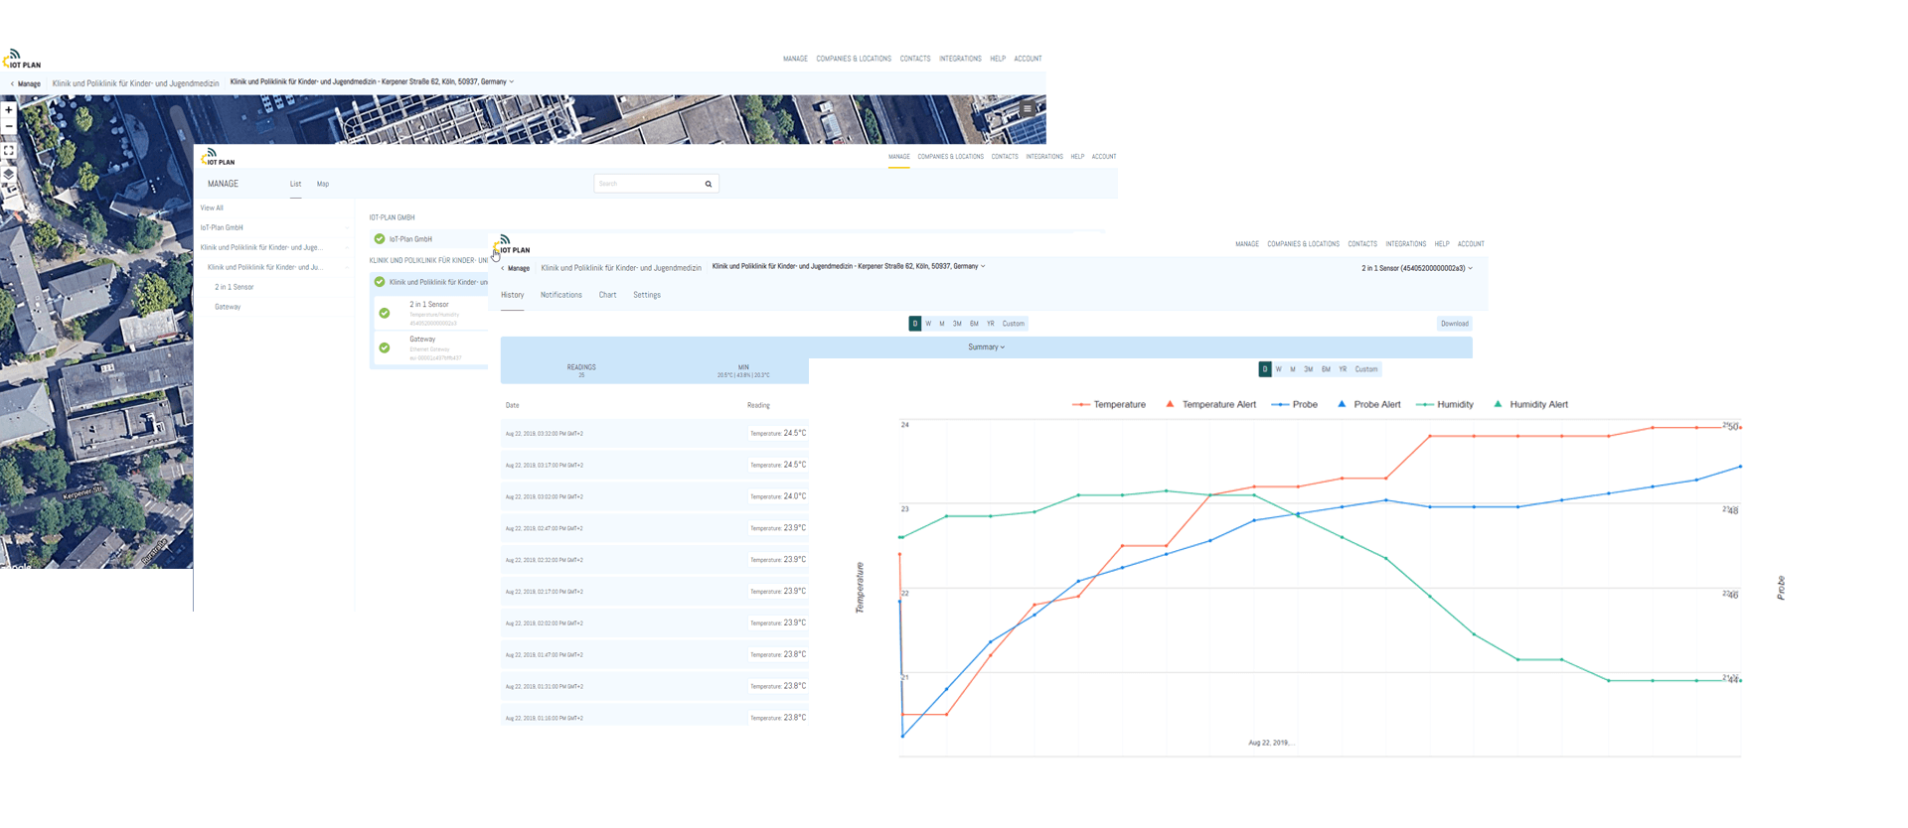The width and height of the screenshot is (1908, 828).
Task: Open the Gateway device card
Action: coord(430,347)
